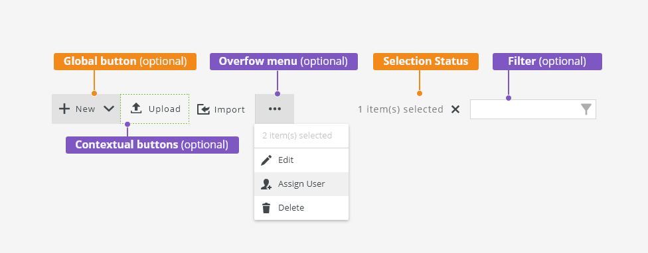Click the trash can icon
Viewport: 648px width, 253px height.
pyautogui.click(x=266, y=208)
